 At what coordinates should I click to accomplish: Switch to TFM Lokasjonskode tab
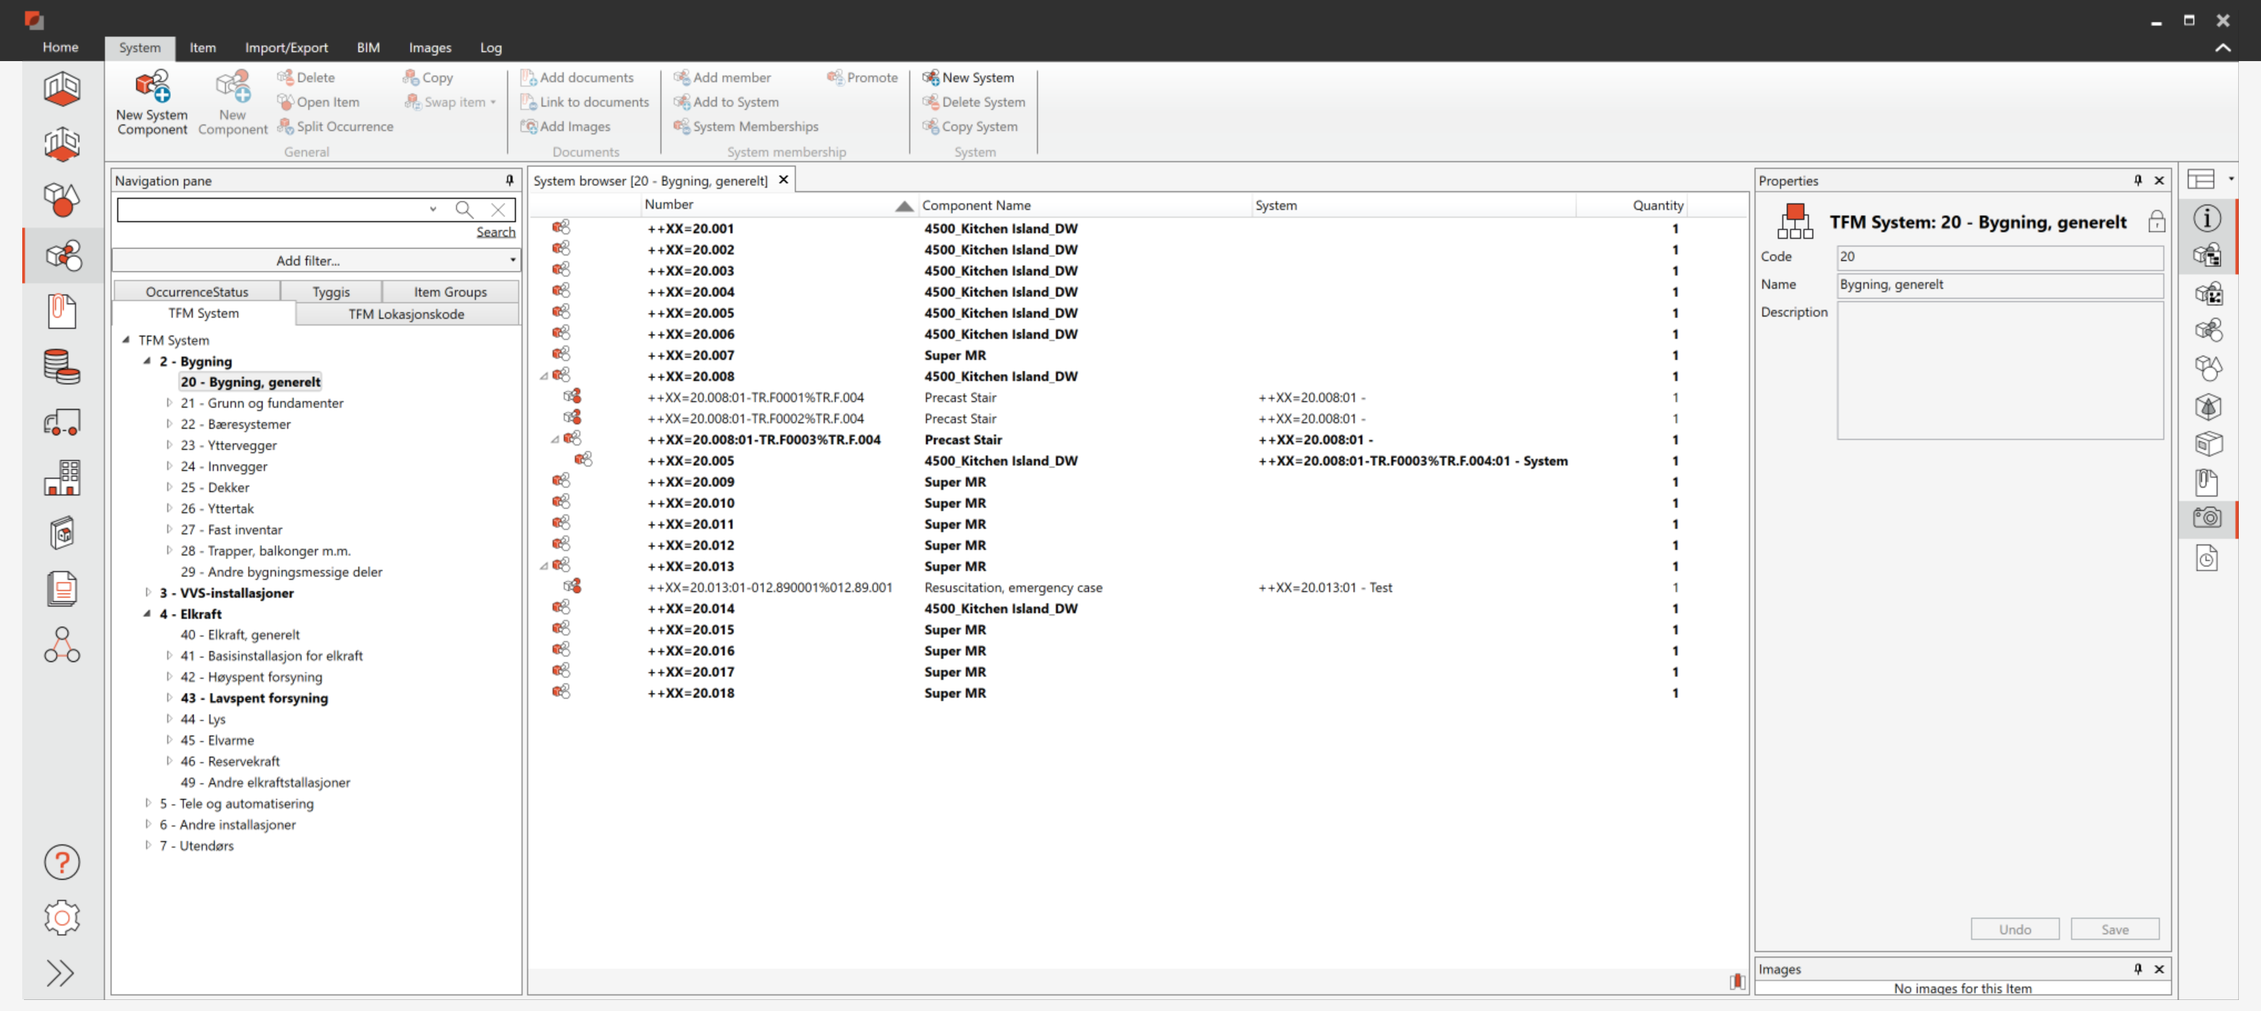click(405, 313)
